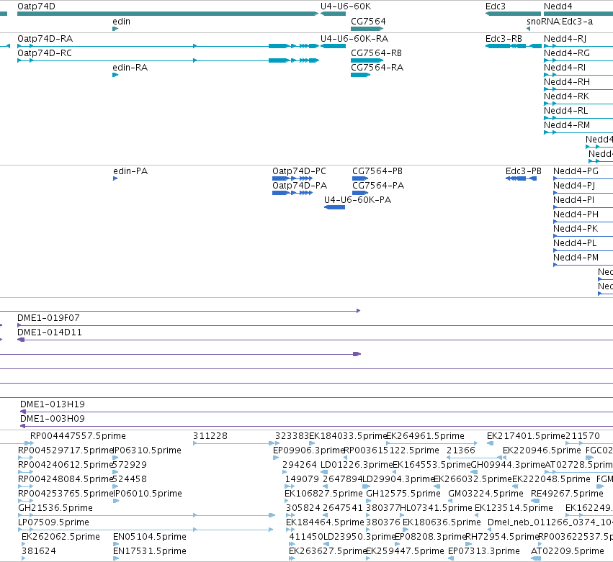
Task: Click the CG7564-PA protein label
Action: point(378,186)
